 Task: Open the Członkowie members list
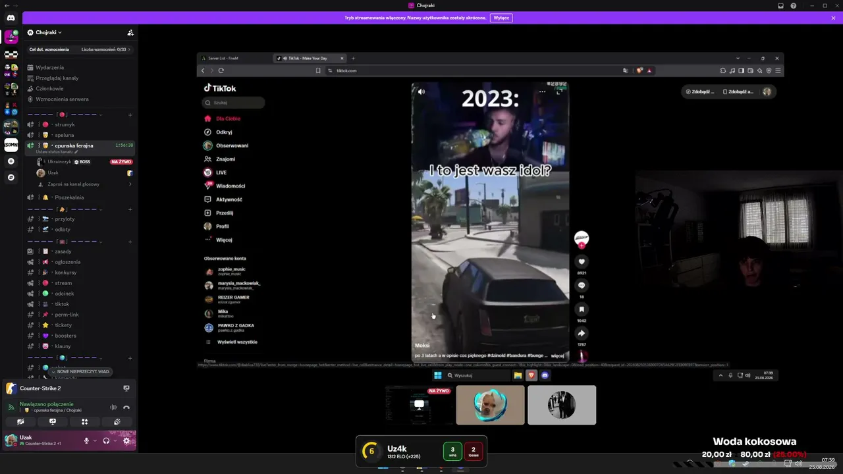(49, 88)
